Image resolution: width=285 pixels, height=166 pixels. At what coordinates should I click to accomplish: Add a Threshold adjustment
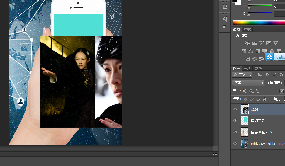[261, 59]
